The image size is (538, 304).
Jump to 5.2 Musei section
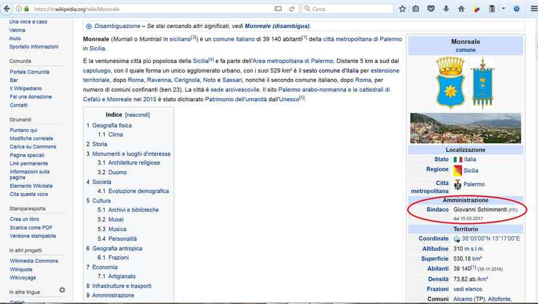pyautogui.click(x=111, y=220)
